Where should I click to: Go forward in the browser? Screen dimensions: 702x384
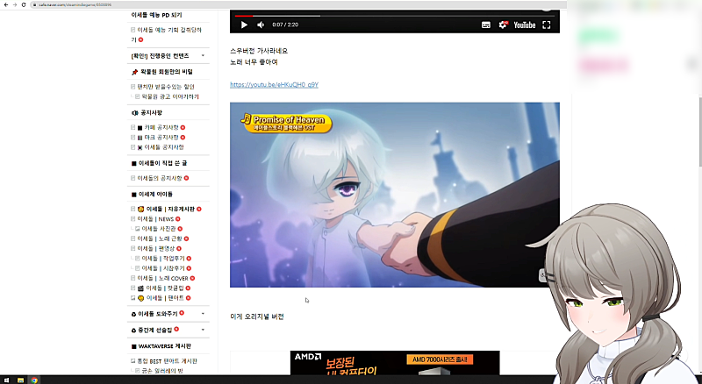coord(15,4)
